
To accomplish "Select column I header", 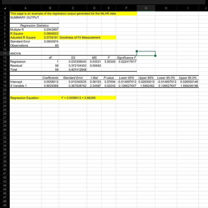I will tap(188, 8).
